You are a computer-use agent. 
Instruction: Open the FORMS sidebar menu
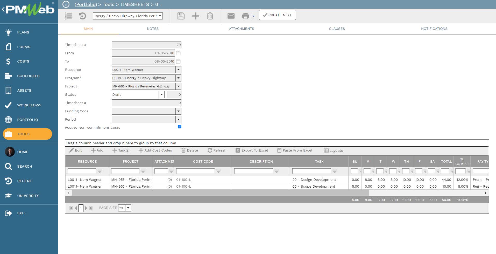pos(24,47)
